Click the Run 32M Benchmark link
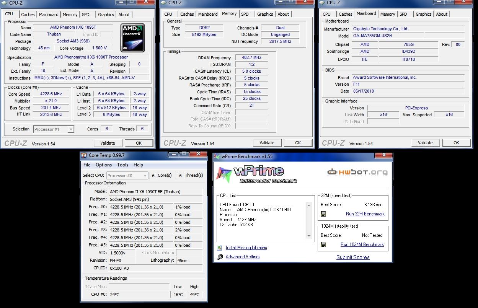The width and height of the screenshot is (478, 308). coord(365,214)
